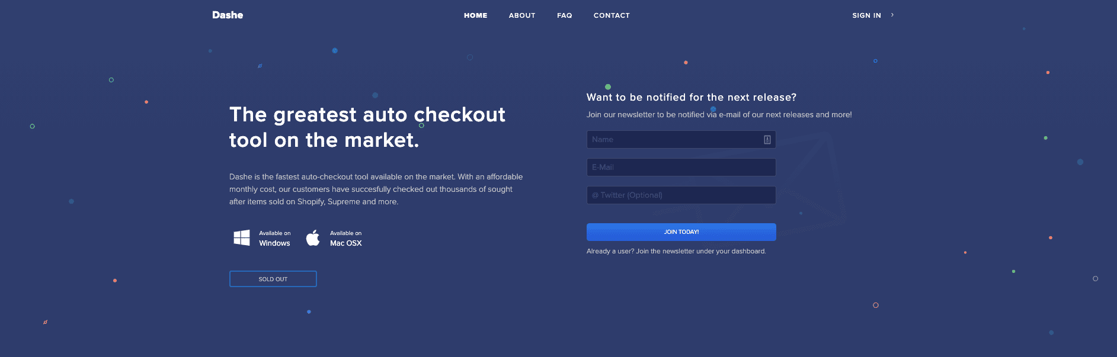Open the Home menu item

(476, 15)
